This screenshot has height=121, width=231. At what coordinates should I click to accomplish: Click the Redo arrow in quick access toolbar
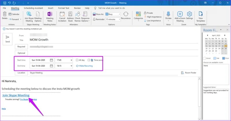pyautogui.click(x=14, y=3)
